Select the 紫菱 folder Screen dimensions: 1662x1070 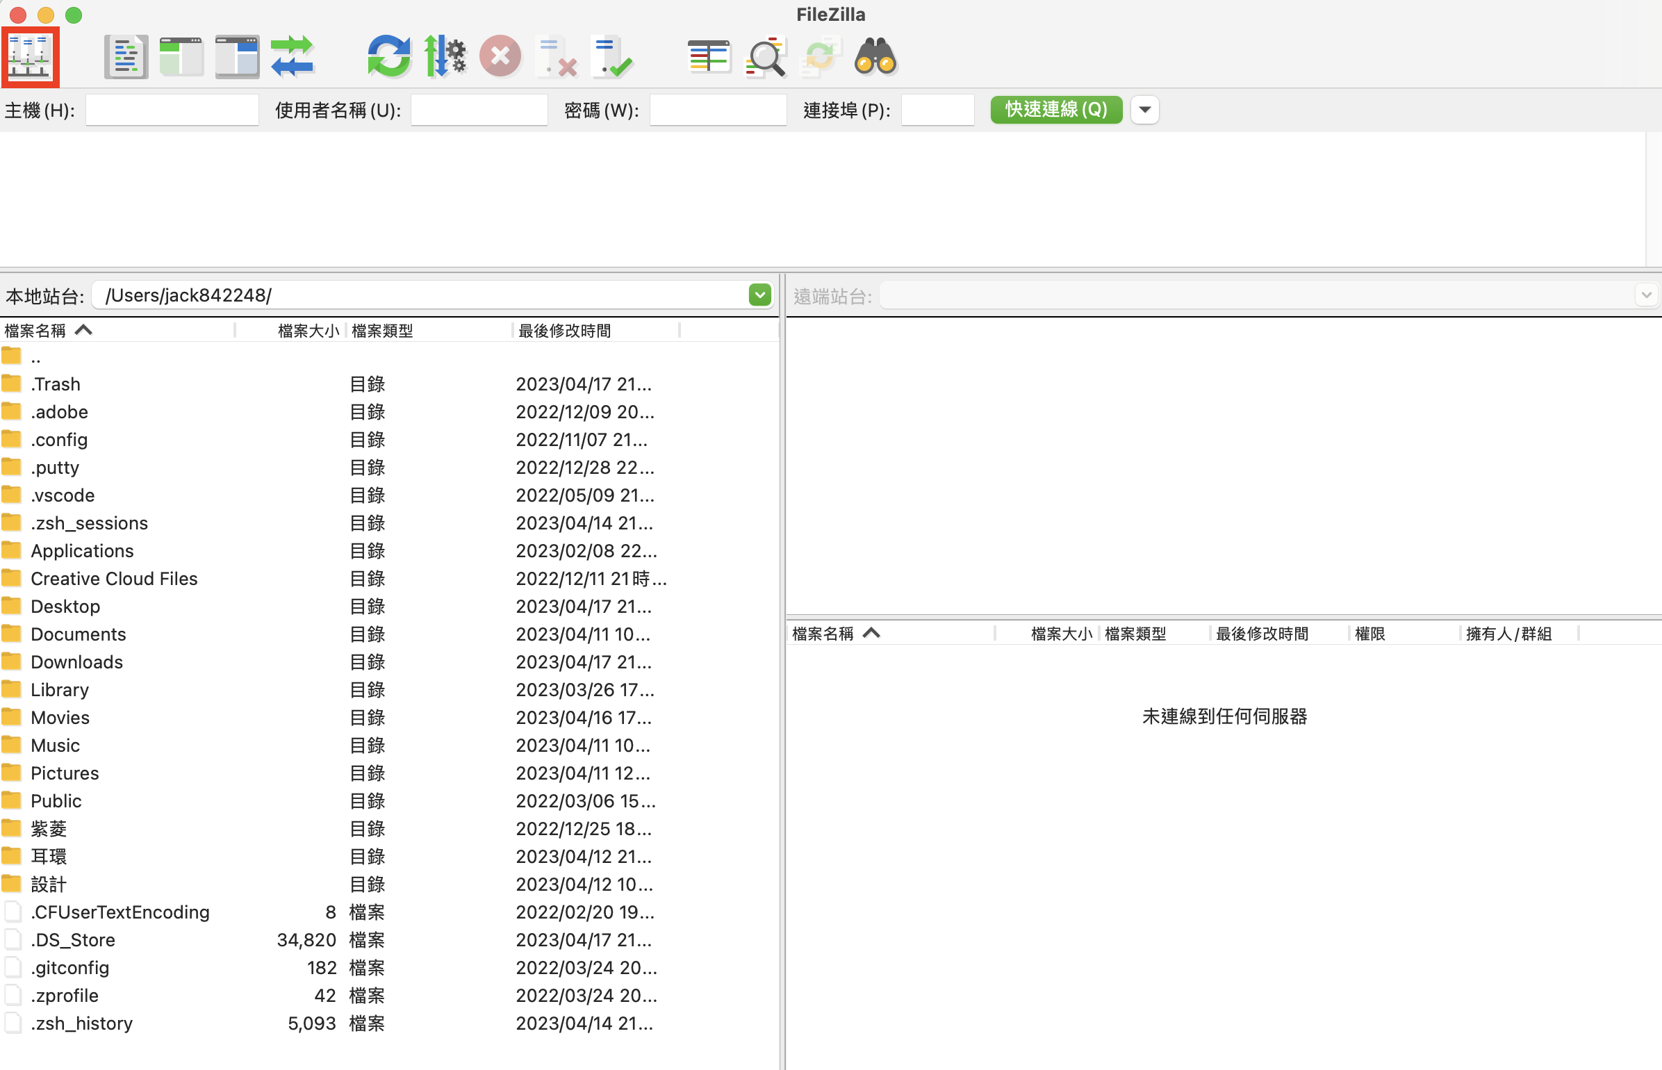[x=389, y=829]
